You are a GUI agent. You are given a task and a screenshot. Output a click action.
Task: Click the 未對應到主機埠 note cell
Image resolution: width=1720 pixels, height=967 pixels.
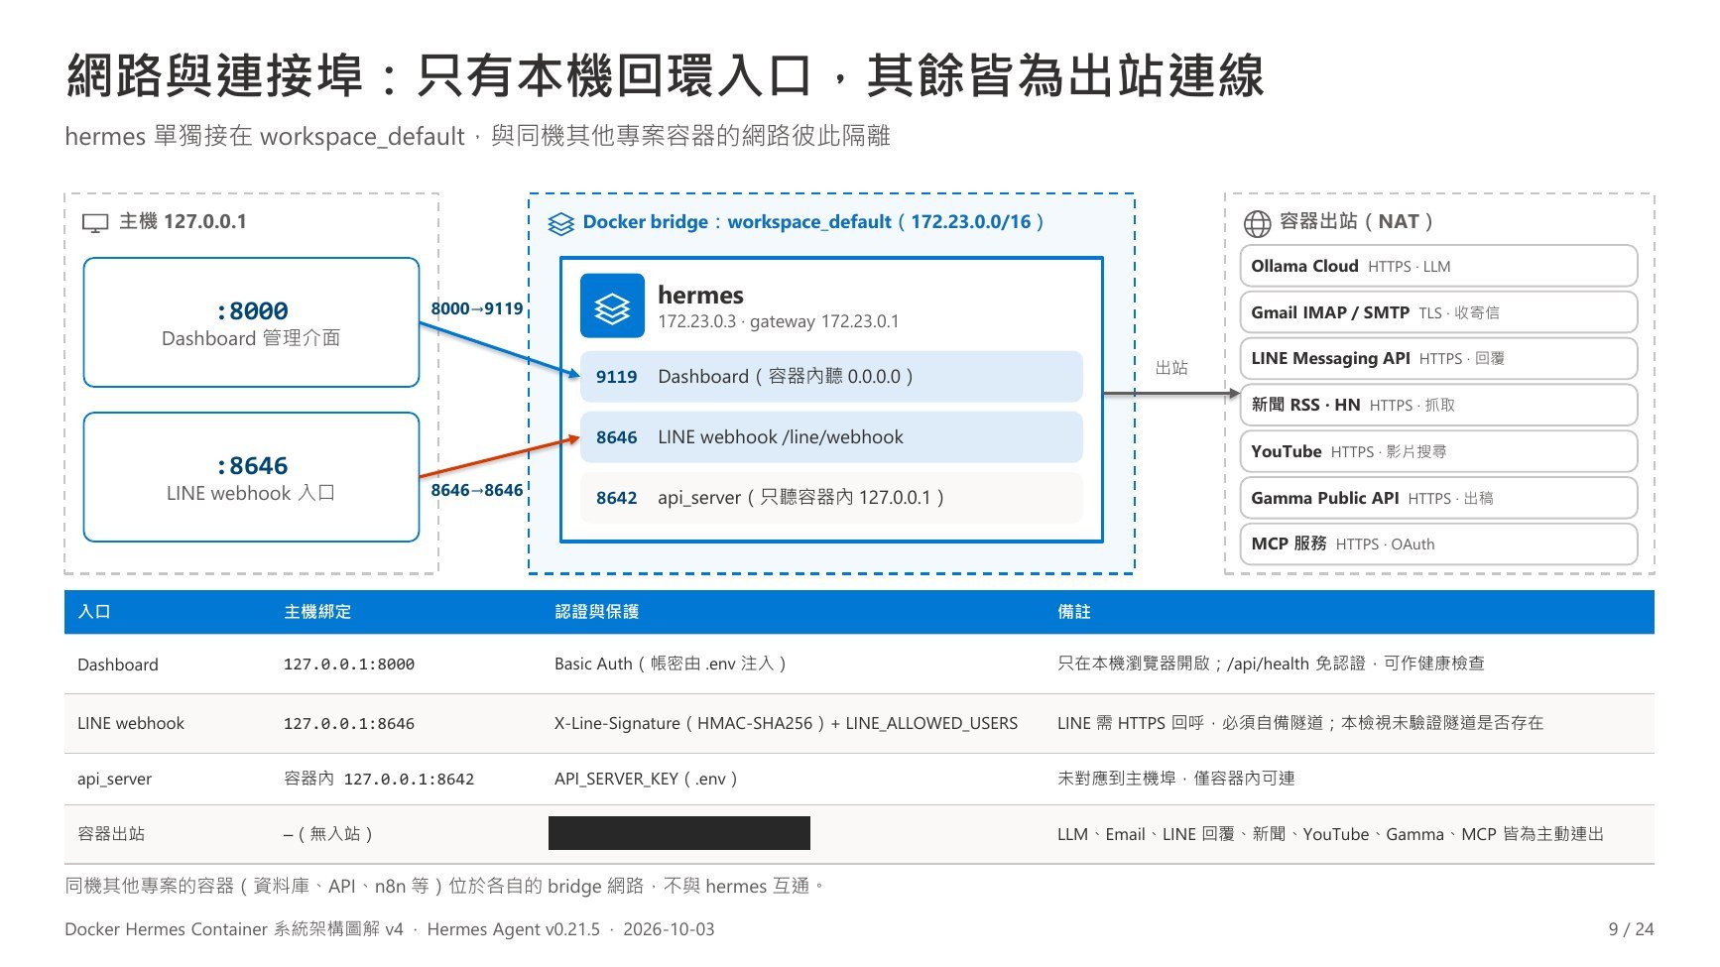tap(1176, 779)
